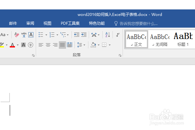Expand the line spacing dropdown arrow
Viewport: 195px width, 130px height.
[x=84, y=45]
